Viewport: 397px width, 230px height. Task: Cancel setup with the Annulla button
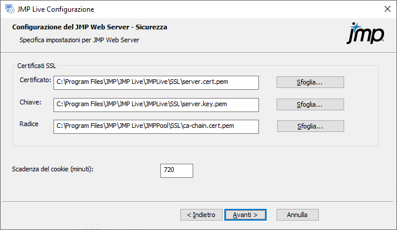pos(298,215)
